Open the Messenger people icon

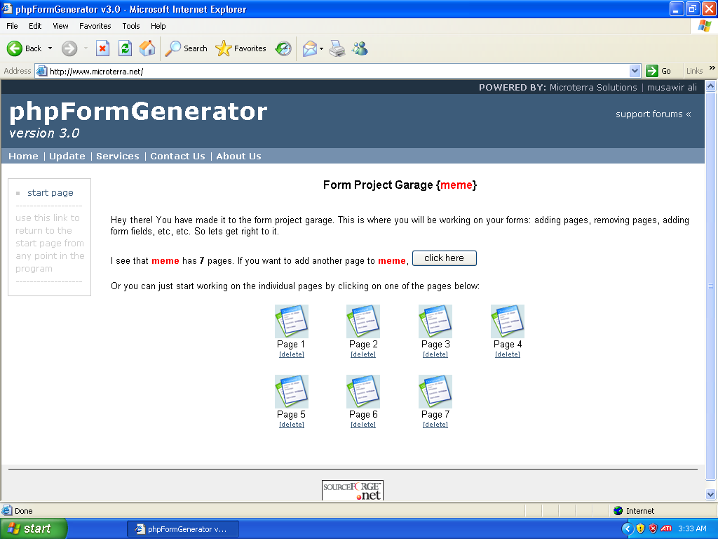(360, 48)
